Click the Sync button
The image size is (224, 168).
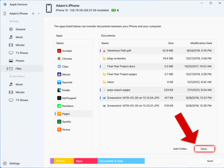pos(210,161)
